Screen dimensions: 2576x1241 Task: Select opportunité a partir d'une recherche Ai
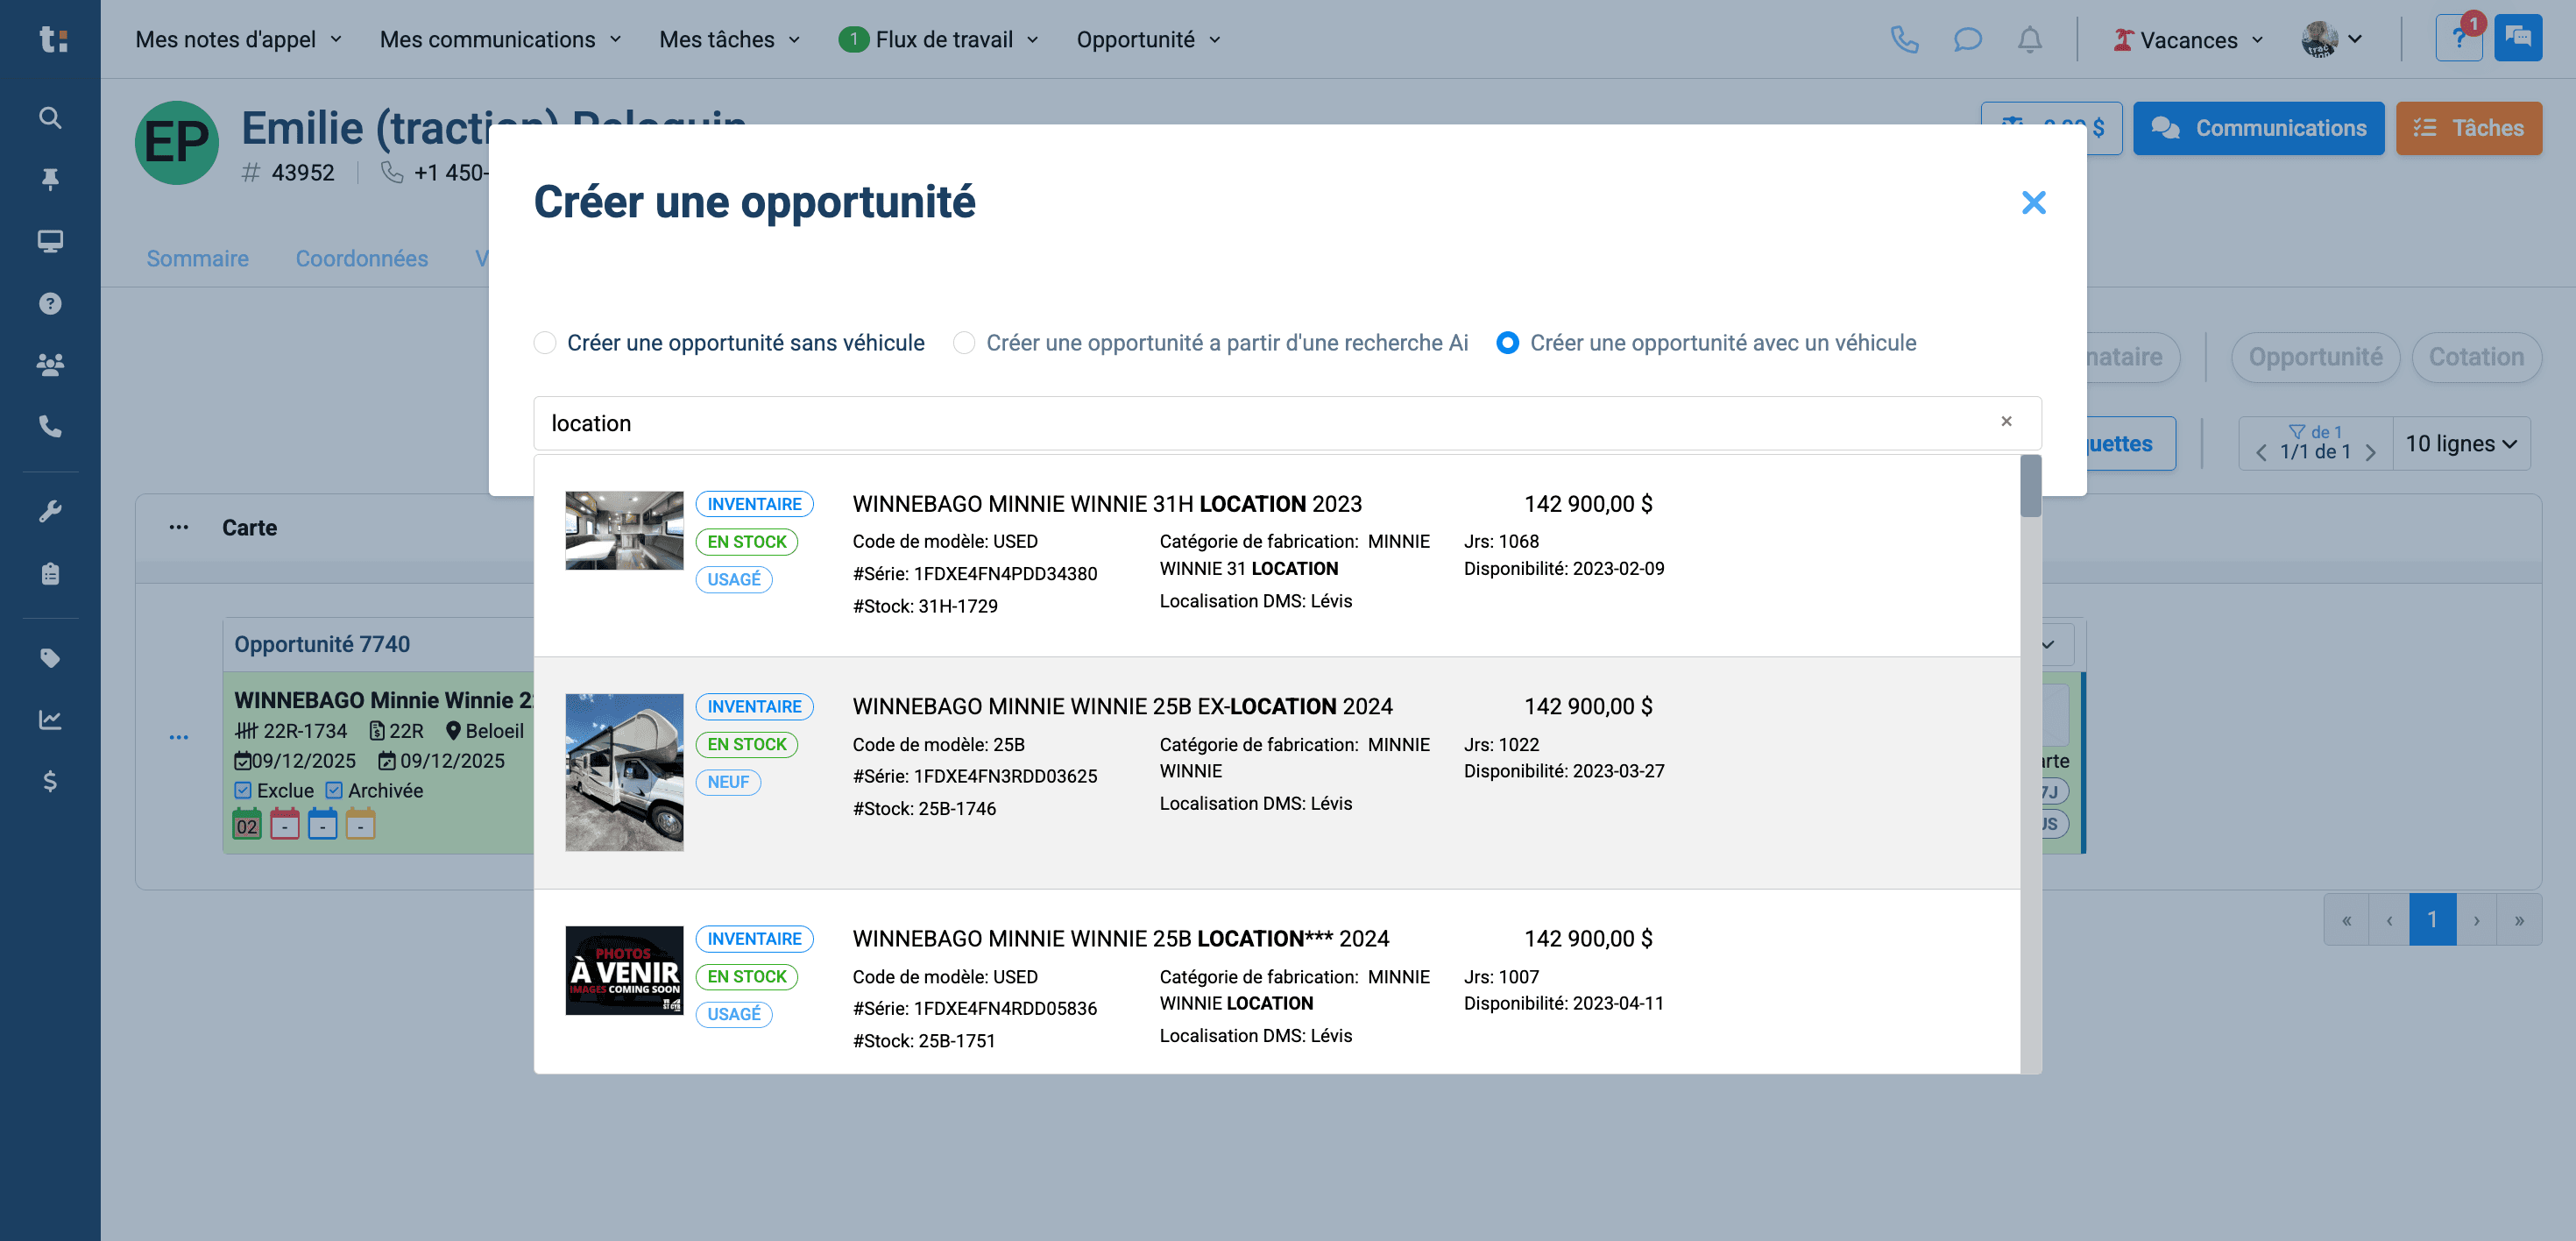pos(964,343)
